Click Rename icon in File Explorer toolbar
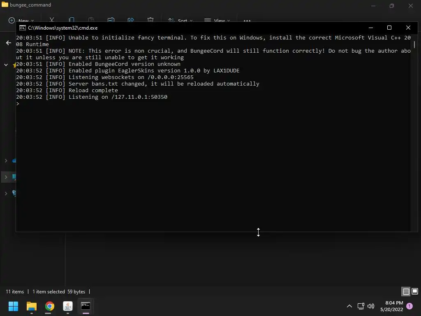 [x=111, y=20]
